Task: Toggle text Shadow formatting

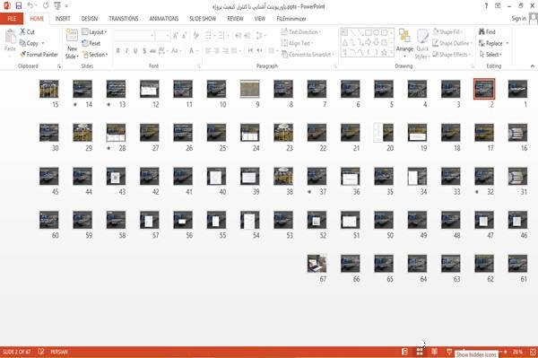Action: tap(144, 51)
